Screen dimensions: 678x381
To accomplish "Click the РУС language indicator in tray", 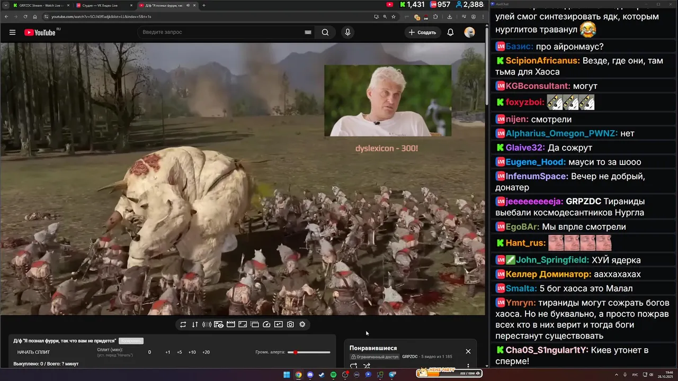I will point(635,375).
